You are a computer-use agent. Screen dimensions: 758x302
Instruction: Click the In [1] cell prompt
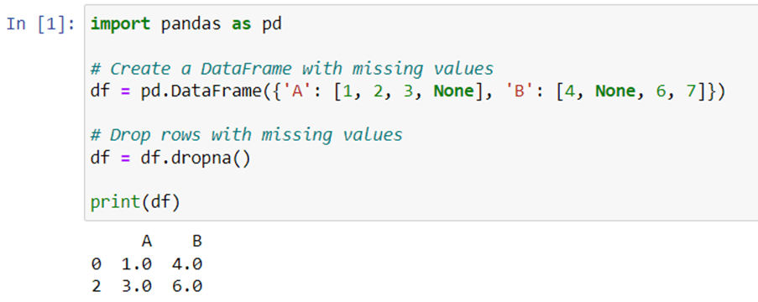40,24
